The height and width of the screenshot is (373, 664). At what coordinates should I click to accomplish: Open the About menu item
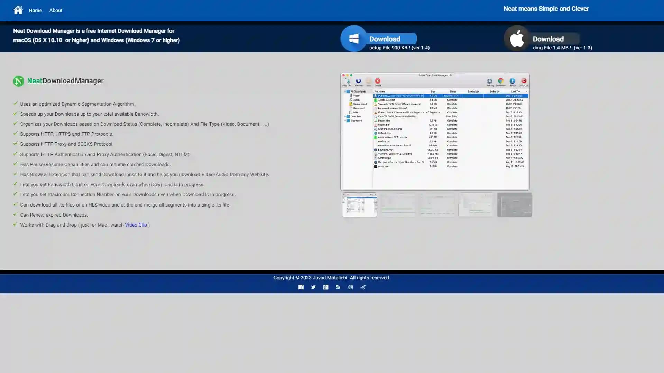click(x=56, y=10)
